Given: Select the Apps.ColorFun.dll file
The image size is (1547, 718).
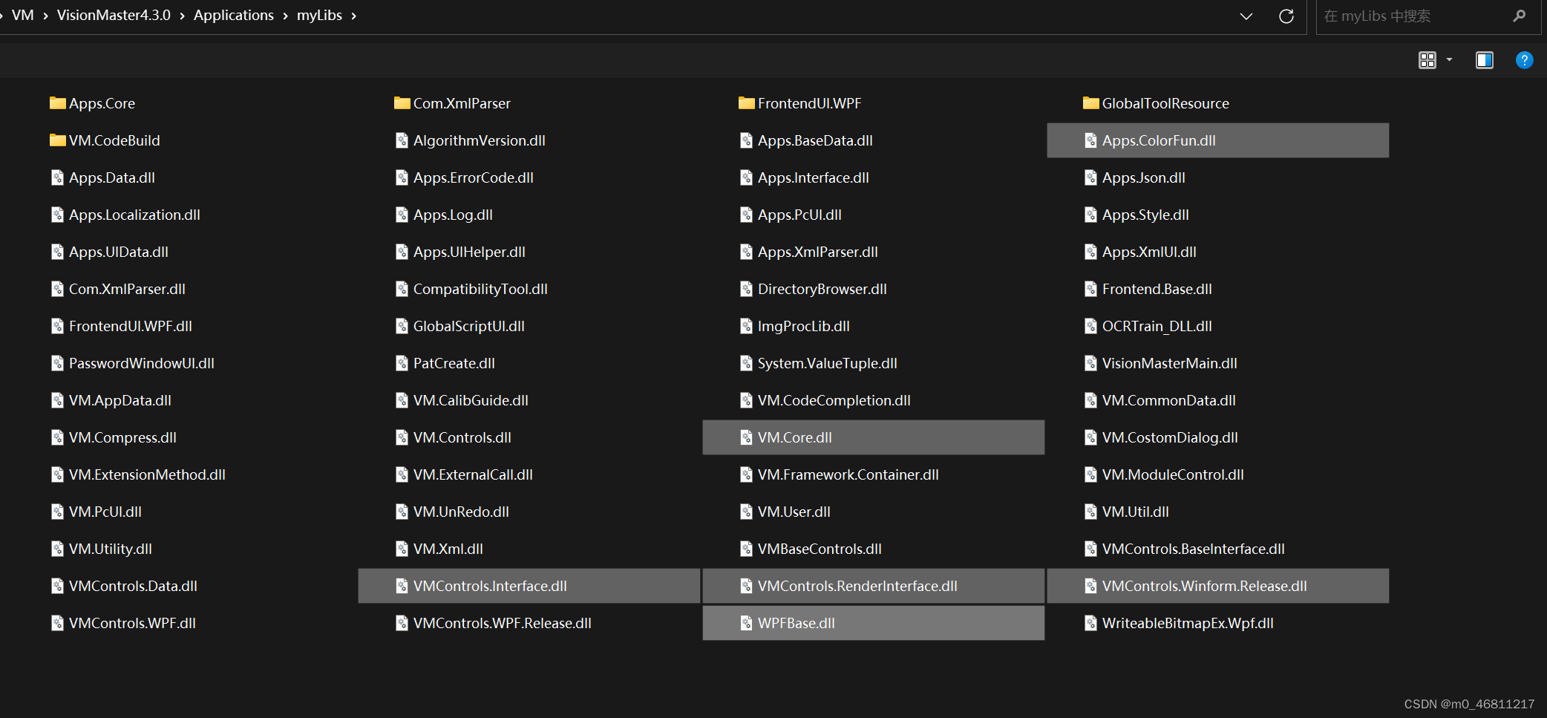Looking at the screenshot, I should [x=1159, y=140].
